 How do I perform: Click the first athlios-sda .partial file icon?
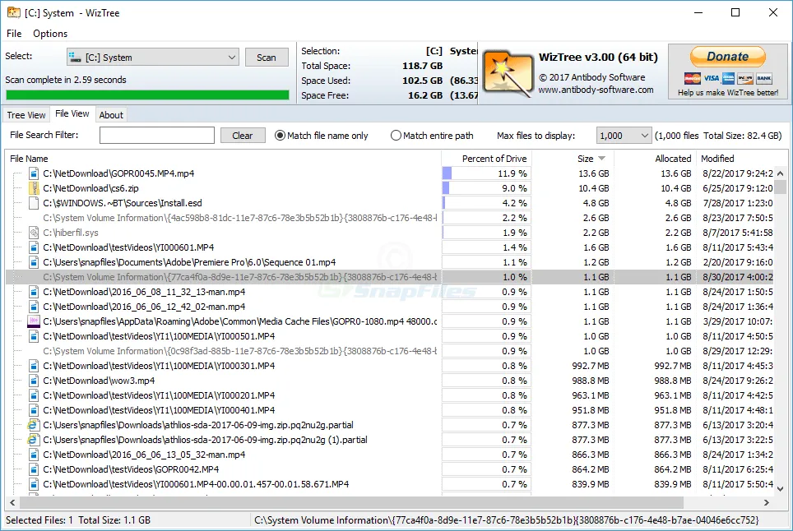coord(34,425)
